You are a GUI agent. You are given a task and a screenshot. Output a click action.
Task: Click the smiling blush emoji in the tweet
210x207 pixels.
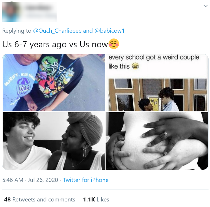[113, 44]
